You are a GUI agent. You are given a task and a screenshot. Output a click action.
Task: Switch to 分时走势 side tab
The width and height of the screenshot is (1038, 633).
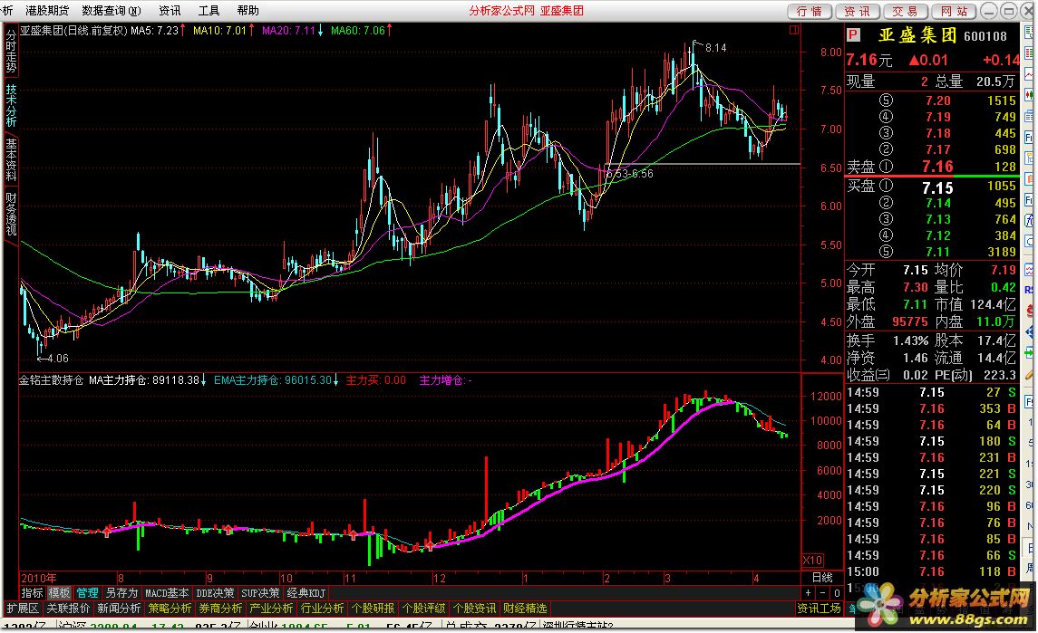click(11, 51)
